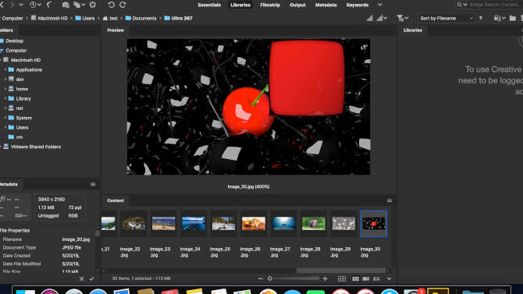Select the image_24.jpg thumbnail
The image size is (523, 294).
point(194,224)
